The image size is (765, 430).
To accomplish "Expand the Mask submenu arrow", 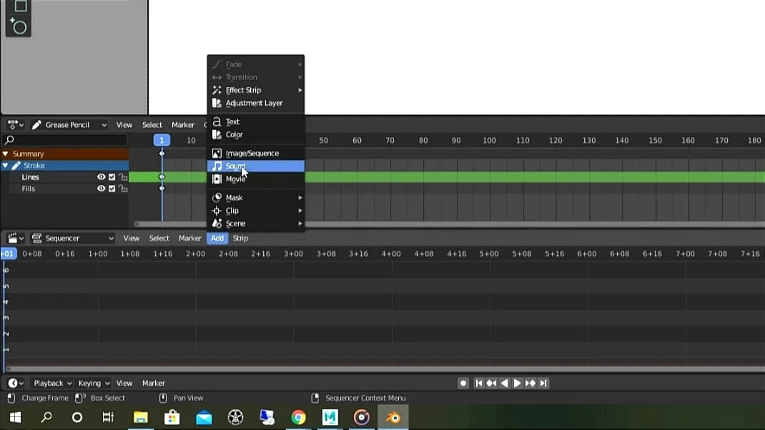I will 300,197.
